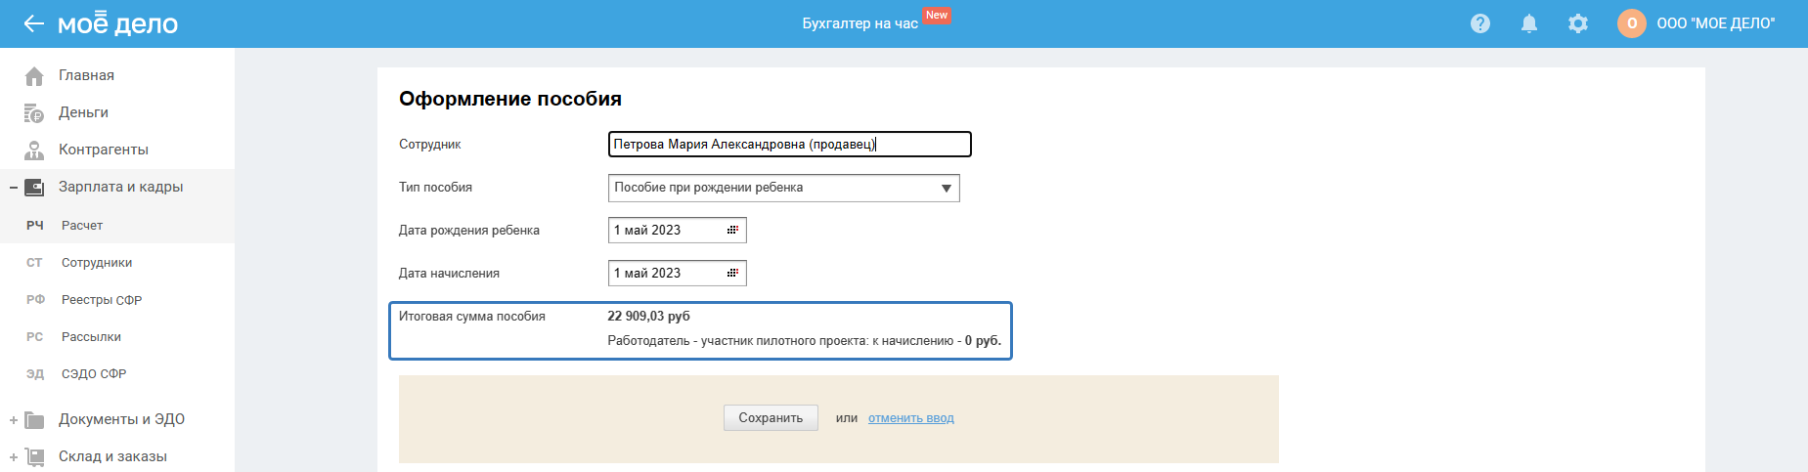1808x472 pixels.
Task: Go to Сотрудники submenu item
Action: (96, 263)
